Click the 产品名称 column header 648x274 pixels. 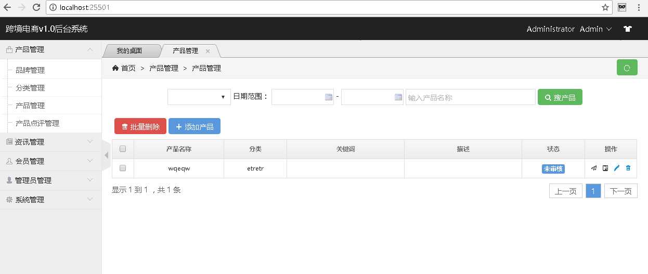pyautogui.click(x=179, y=149)
